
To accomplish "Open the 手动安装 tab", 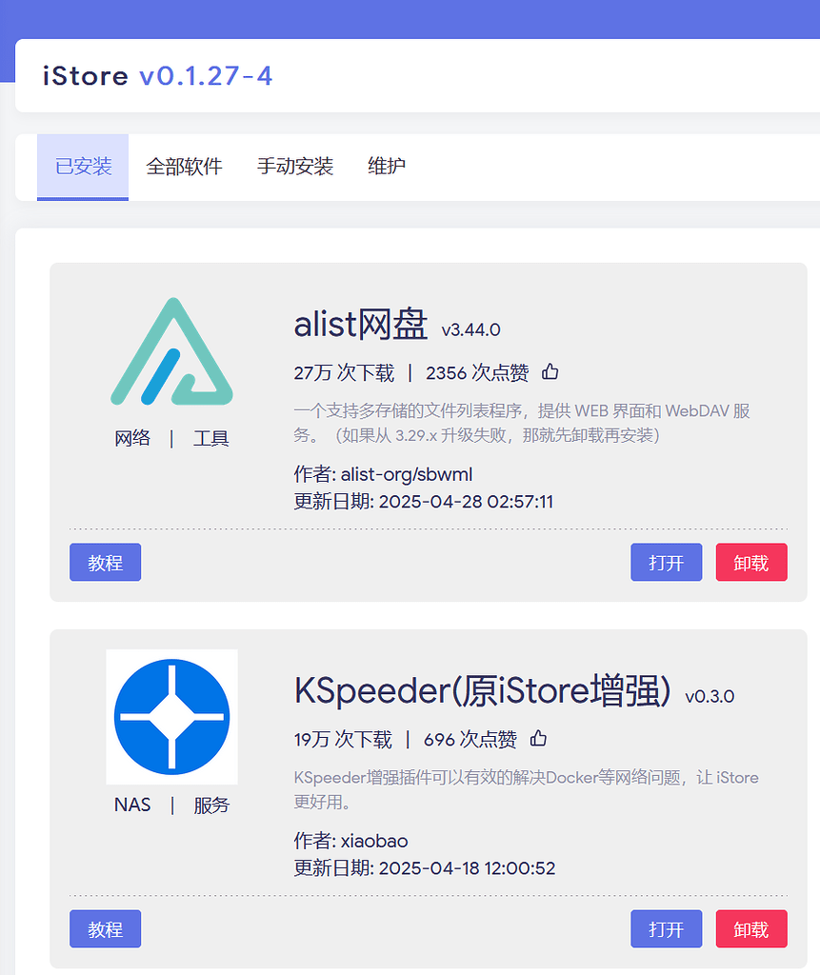I will pos(294,166).
